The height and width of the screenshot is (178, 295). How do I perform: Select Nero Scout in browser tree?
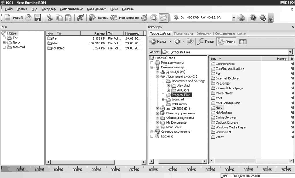pos(174,127)
